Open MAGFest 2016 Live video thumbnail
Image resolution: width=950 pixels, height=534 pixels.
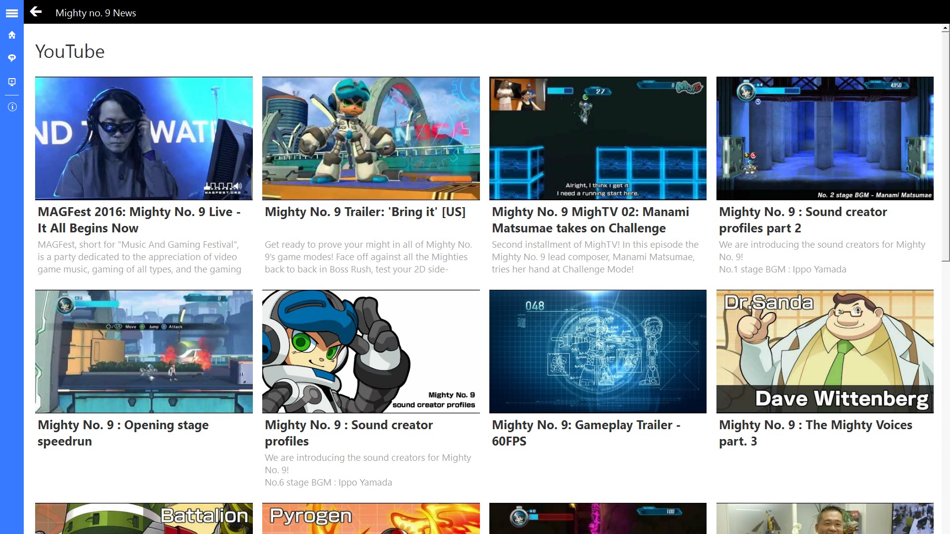tap(143, 138)
